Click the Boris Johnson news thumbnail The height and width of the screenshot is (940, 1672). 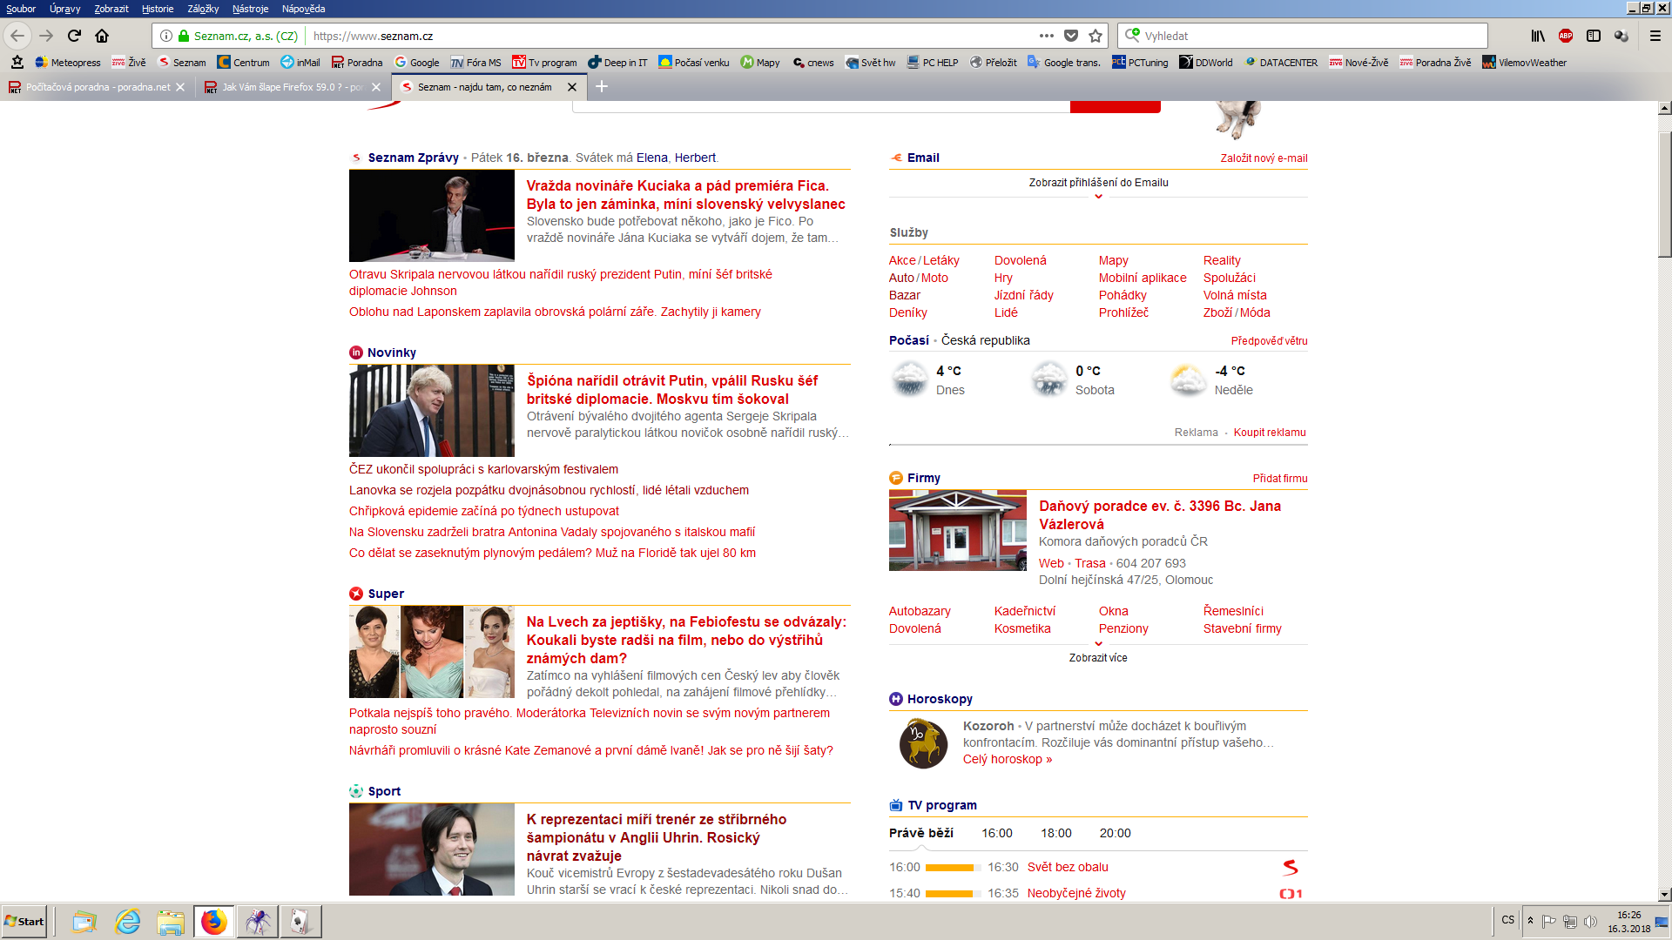(x=432, y=411)
